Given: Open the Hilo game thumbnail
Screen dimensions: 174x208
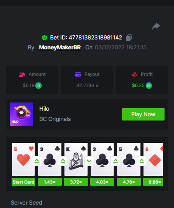Looking at the screenshot, I should [21, 114].
